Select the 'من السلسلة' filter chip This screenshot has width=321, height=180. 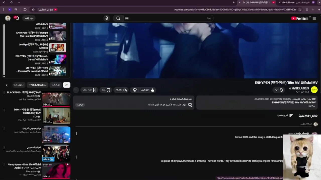56,85
